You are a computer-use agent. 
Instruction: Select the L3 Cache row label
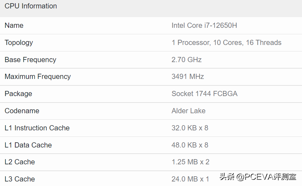coord(20,179)
